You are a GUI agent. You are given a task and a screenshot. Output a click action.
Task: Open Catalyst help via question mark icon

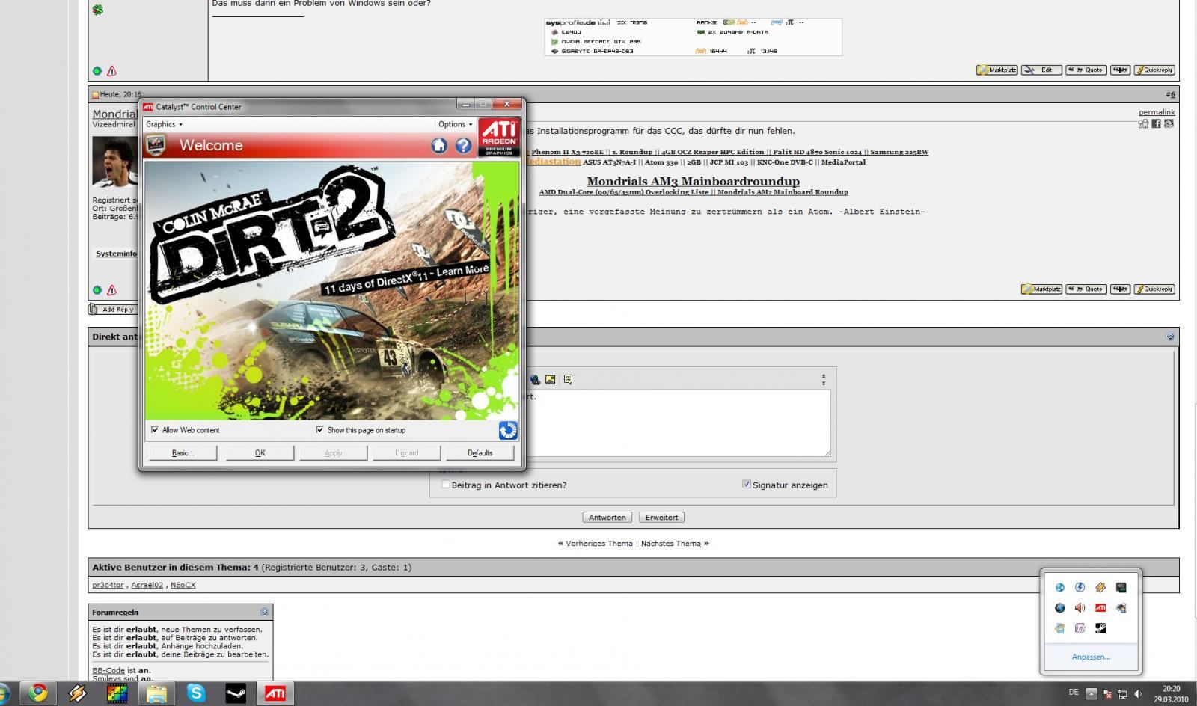click(464, 145)
